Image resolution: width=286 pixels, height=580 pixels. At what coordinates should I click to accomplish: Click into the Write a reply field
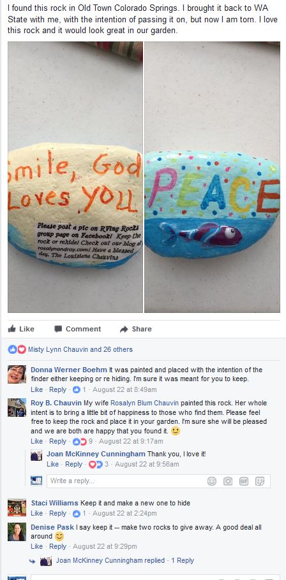[x=126, y=481]
